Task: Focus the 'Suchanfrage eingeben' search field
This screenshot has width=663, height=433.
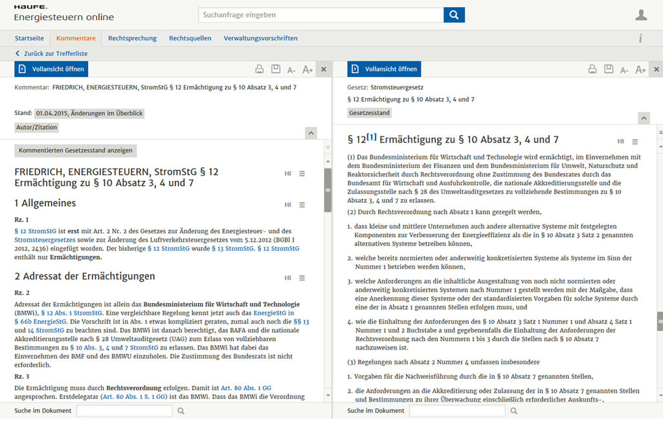Action: point(321,15)
